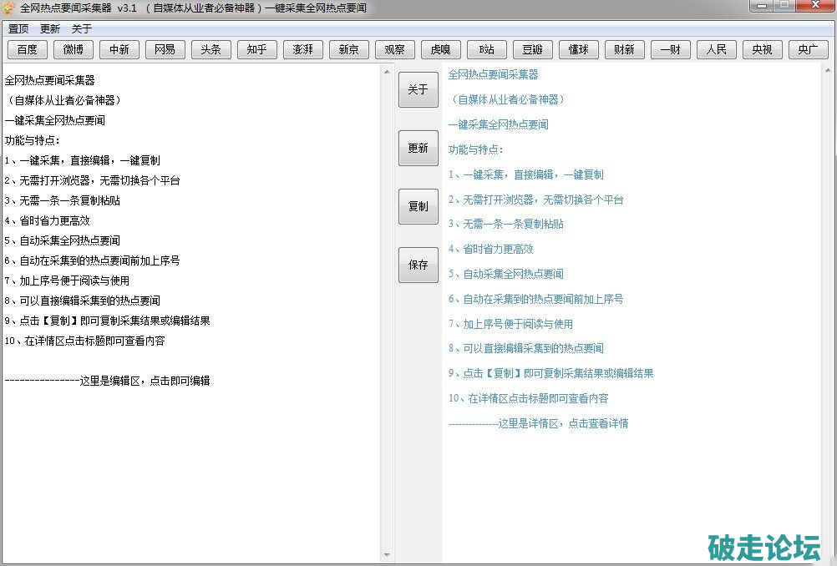This screenshot has width=837, height=566.
Task: Click the 百度 source button
Action: pos(28,49)
